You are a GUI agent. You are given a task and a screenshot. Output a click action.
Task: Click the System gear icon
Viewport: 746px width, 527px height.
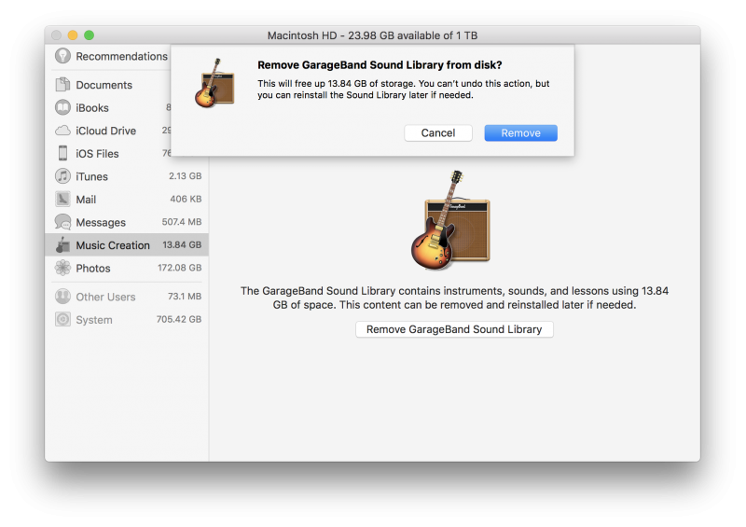coord(62,319)
